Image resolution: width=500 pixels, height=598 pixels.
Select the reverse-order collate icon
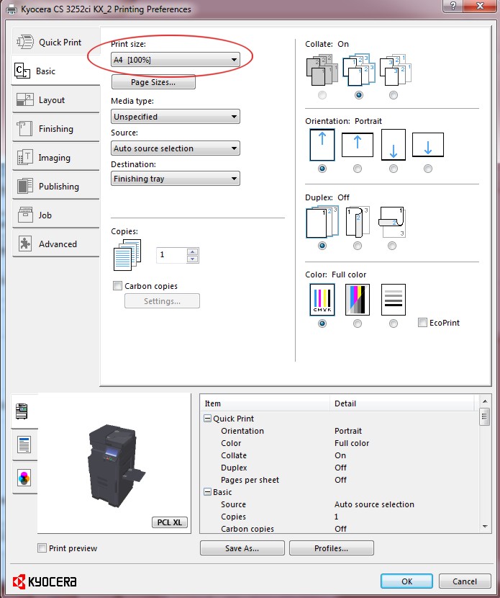[395, 70]
